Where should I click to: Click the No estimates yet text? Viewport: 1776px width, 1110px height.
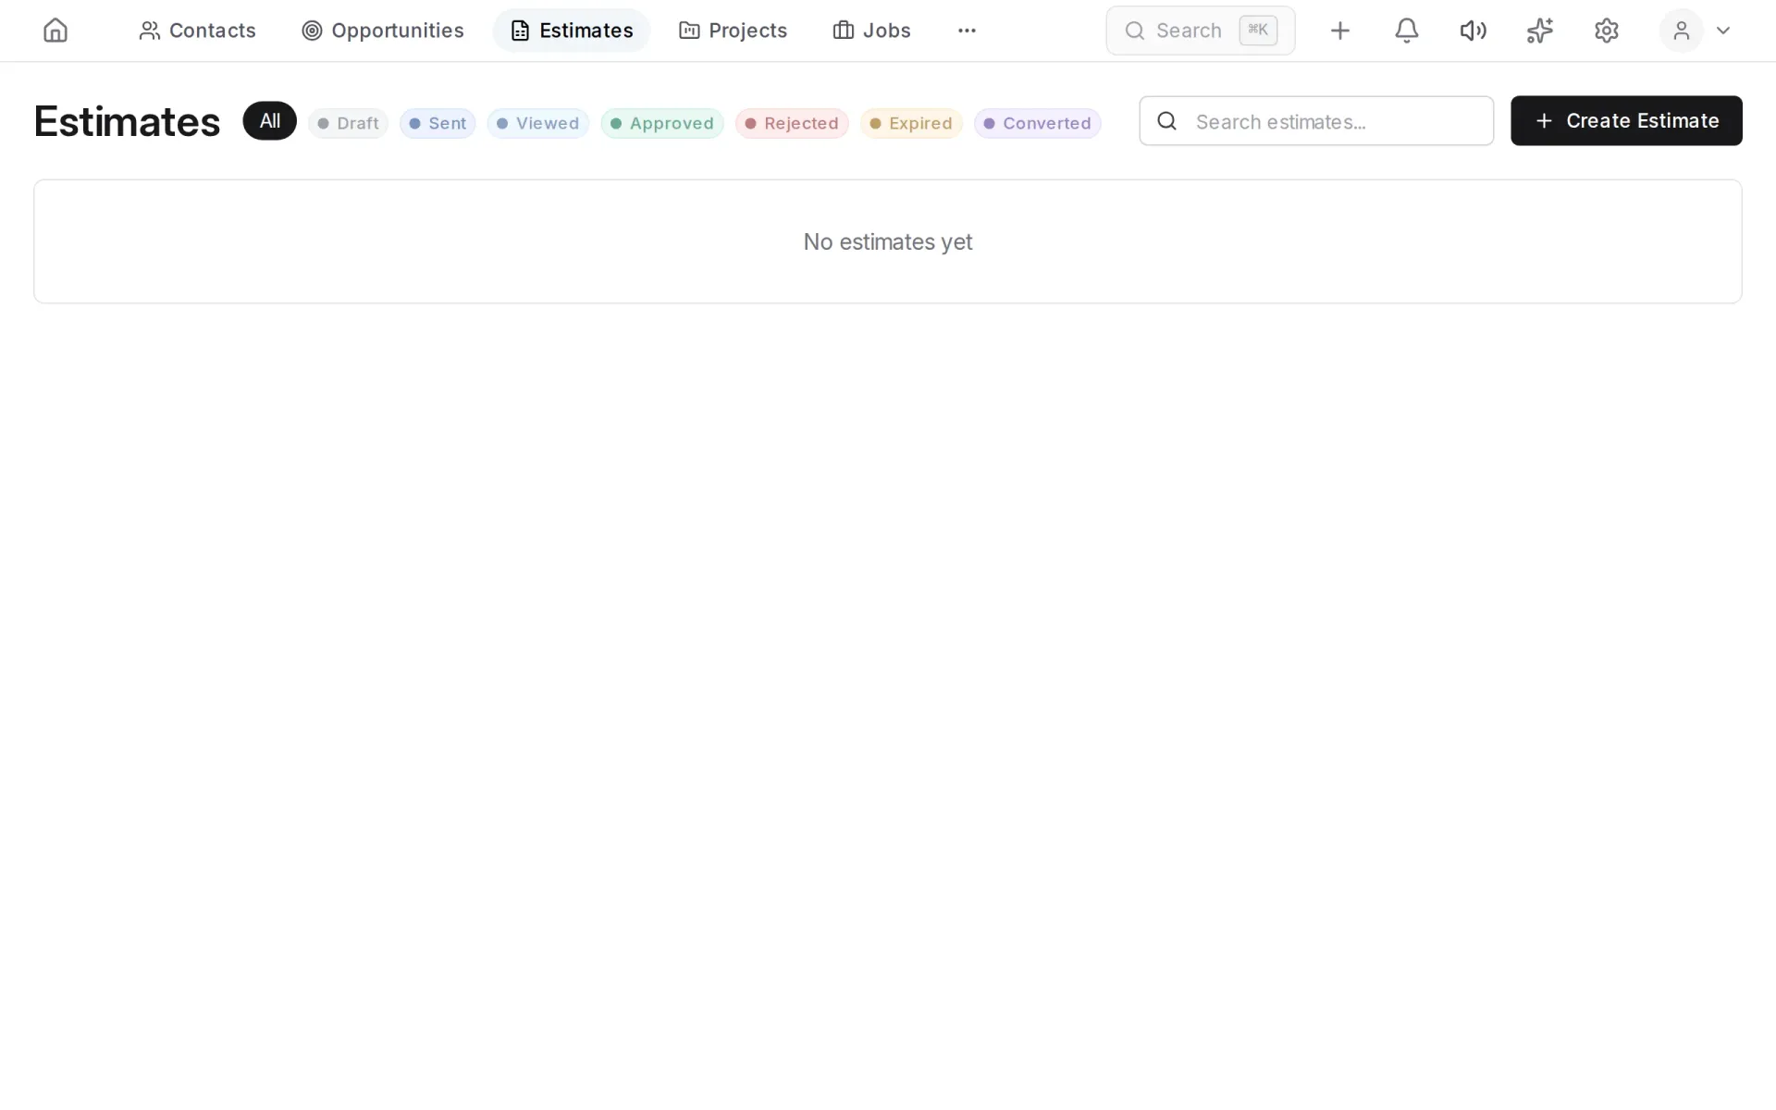pyautogui.click(x=888, y=242)
